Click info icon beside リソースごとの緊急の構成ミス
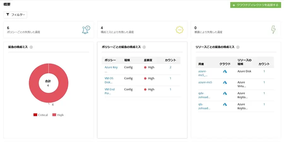 [x=238, y=47]
